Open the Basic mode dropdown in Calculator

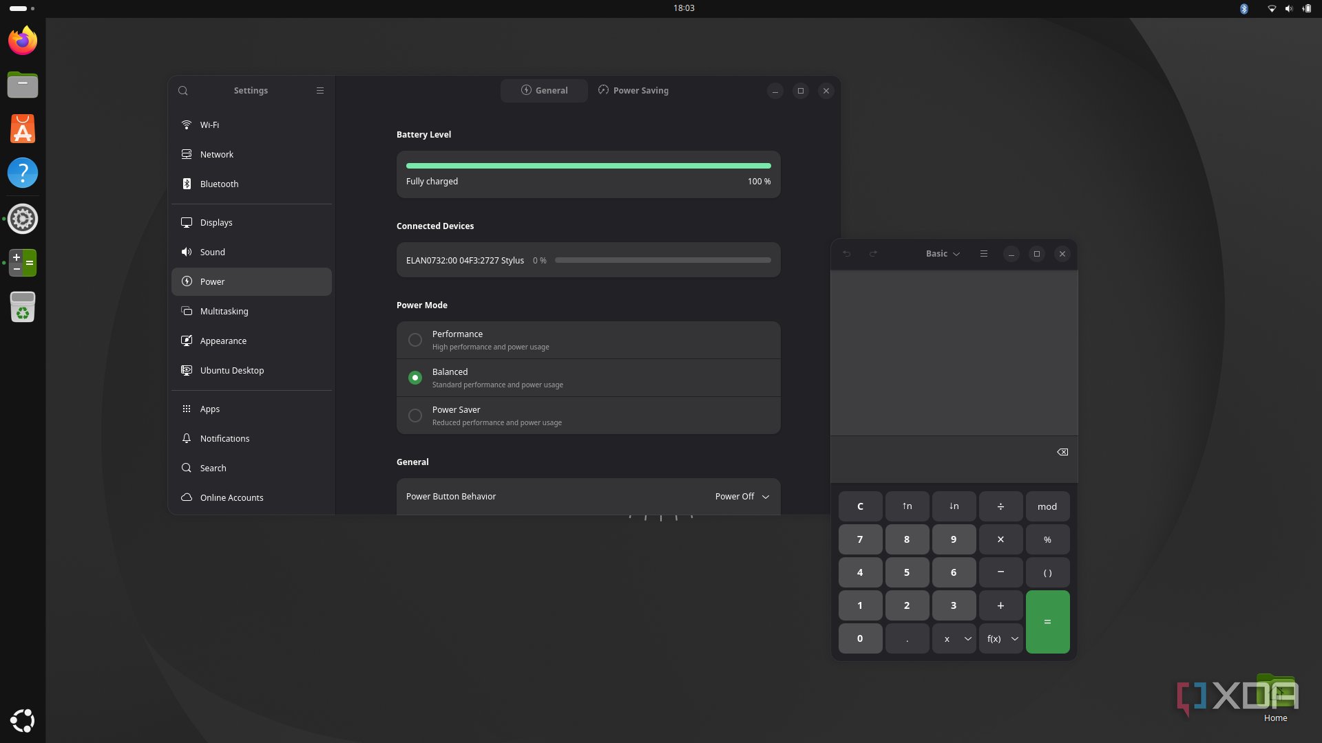pos(943,254)
